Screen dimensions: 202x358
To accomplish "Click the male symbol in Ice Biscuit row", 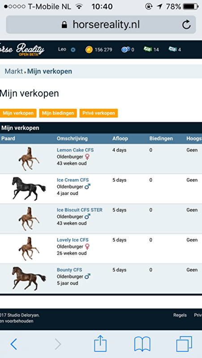I will tap(87, 217).
